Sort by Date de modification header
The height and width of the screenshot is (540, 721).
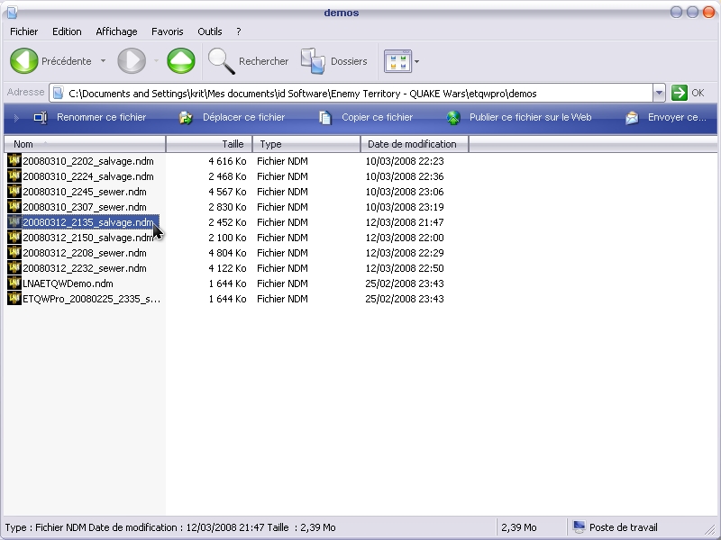click(x=415, y=144)
